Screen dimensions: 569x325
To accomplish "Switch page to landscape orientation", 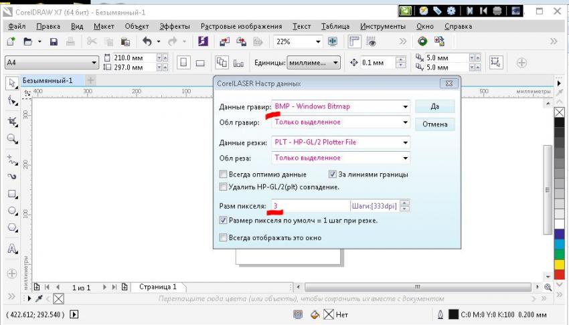I will [x=199, y=63].
